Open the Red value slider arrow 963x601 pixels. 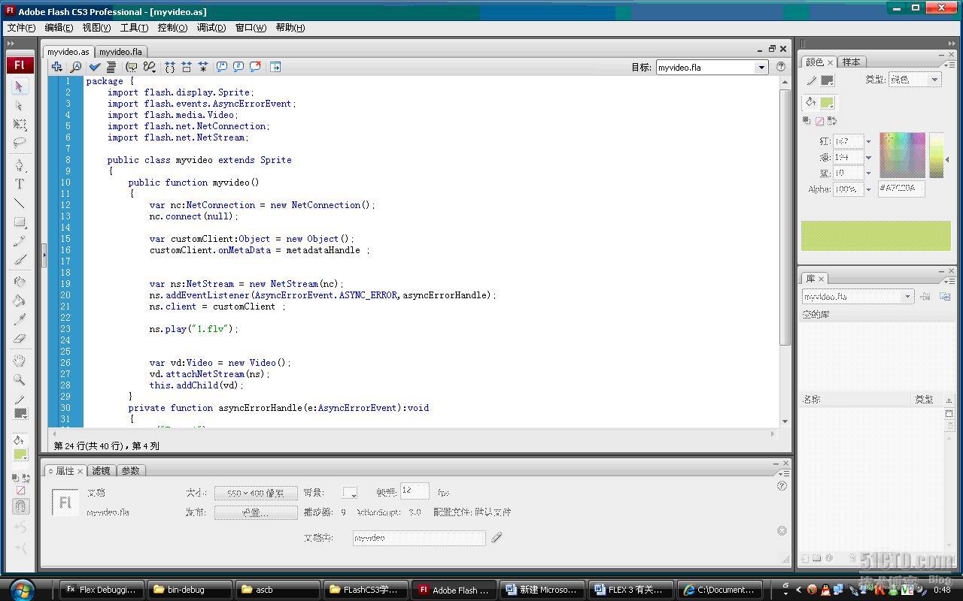[868, 141]
